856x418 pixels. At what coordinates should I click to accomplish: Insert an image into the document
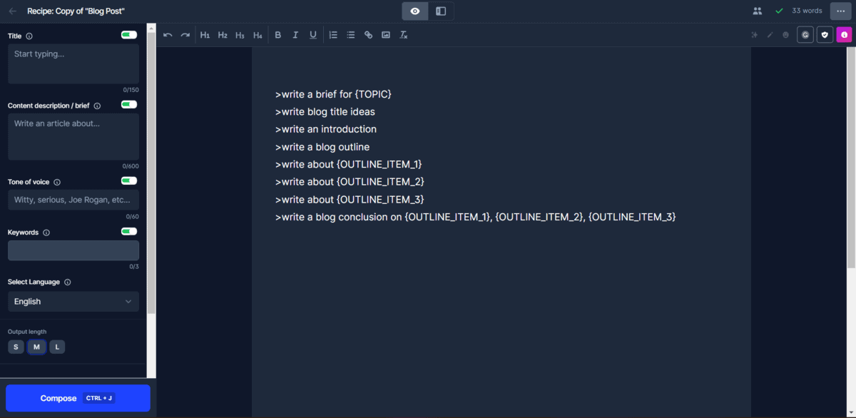tap(386, 35)
